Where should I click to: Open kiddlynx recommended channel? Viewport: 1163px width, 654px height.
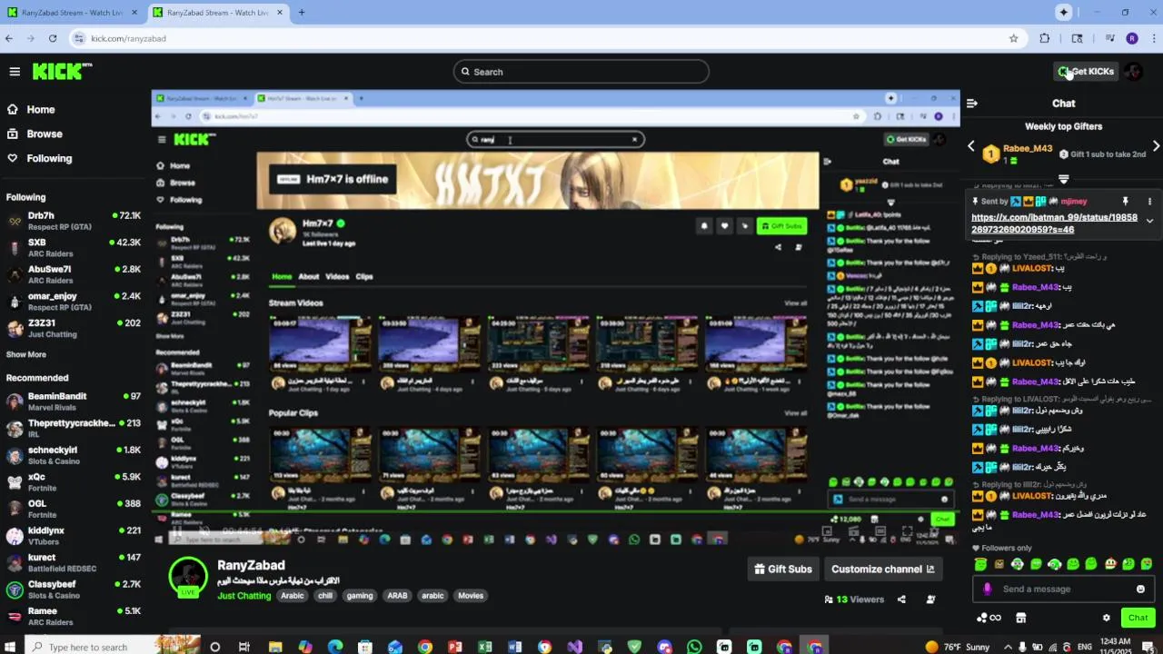pos(73,535)
